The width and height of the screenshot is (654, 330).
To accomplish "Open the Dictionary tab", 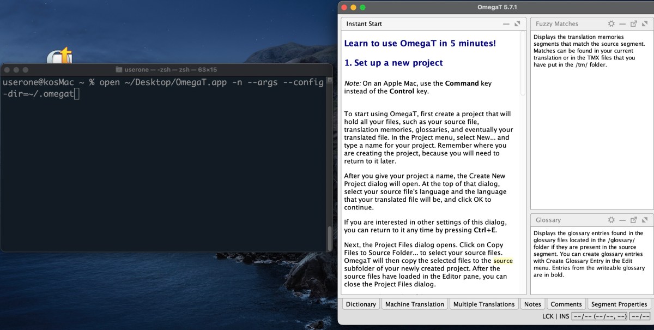I will coord(361,304).
